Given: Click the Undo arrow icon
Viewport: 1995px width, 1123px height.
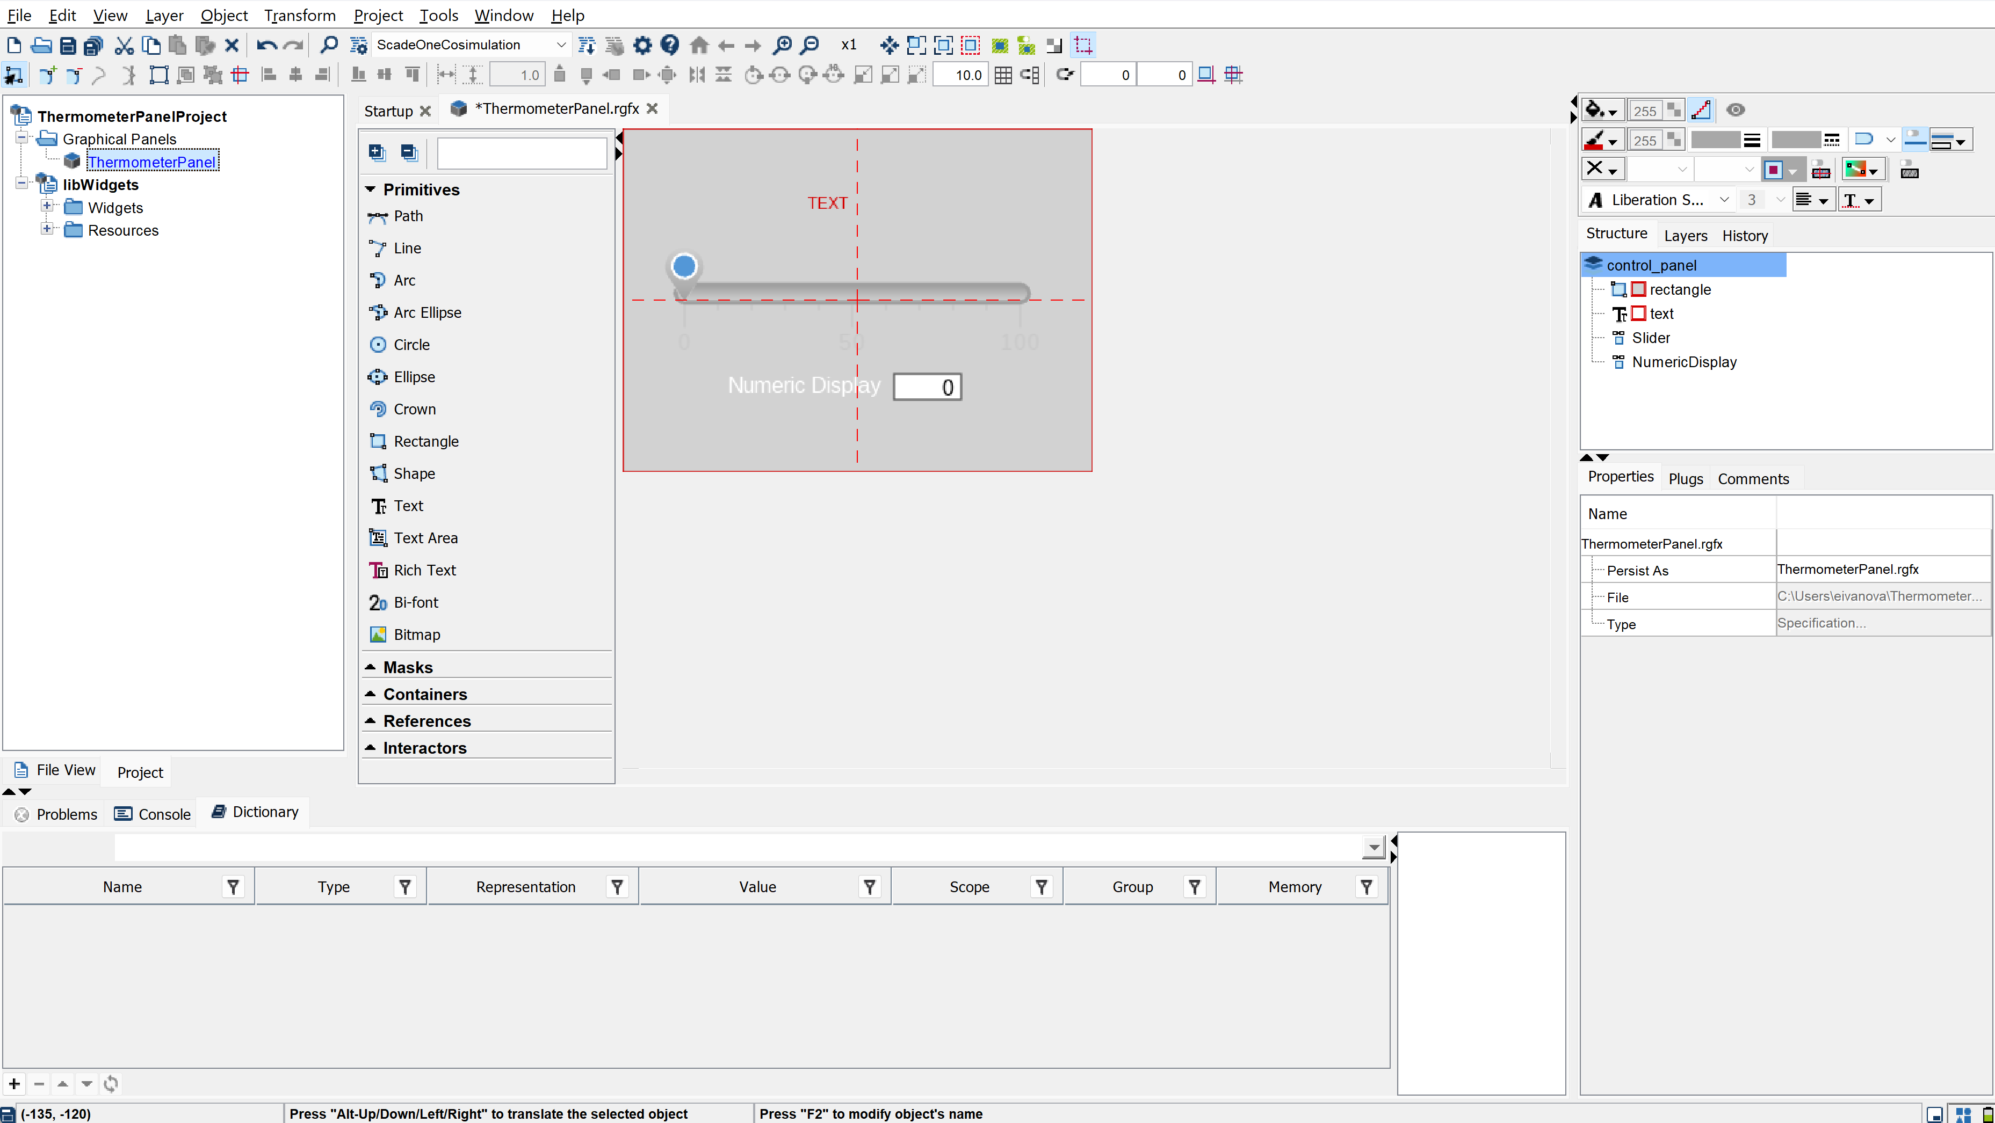Looking at the screenshot, I should (266, 46).
